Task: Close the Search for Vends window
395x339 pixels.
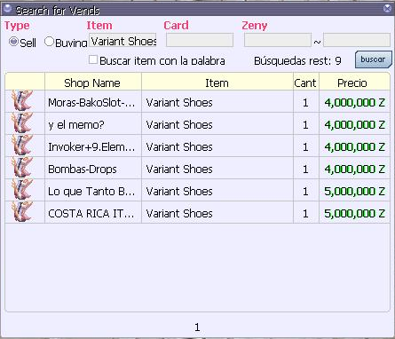Action: click(387, 8)
